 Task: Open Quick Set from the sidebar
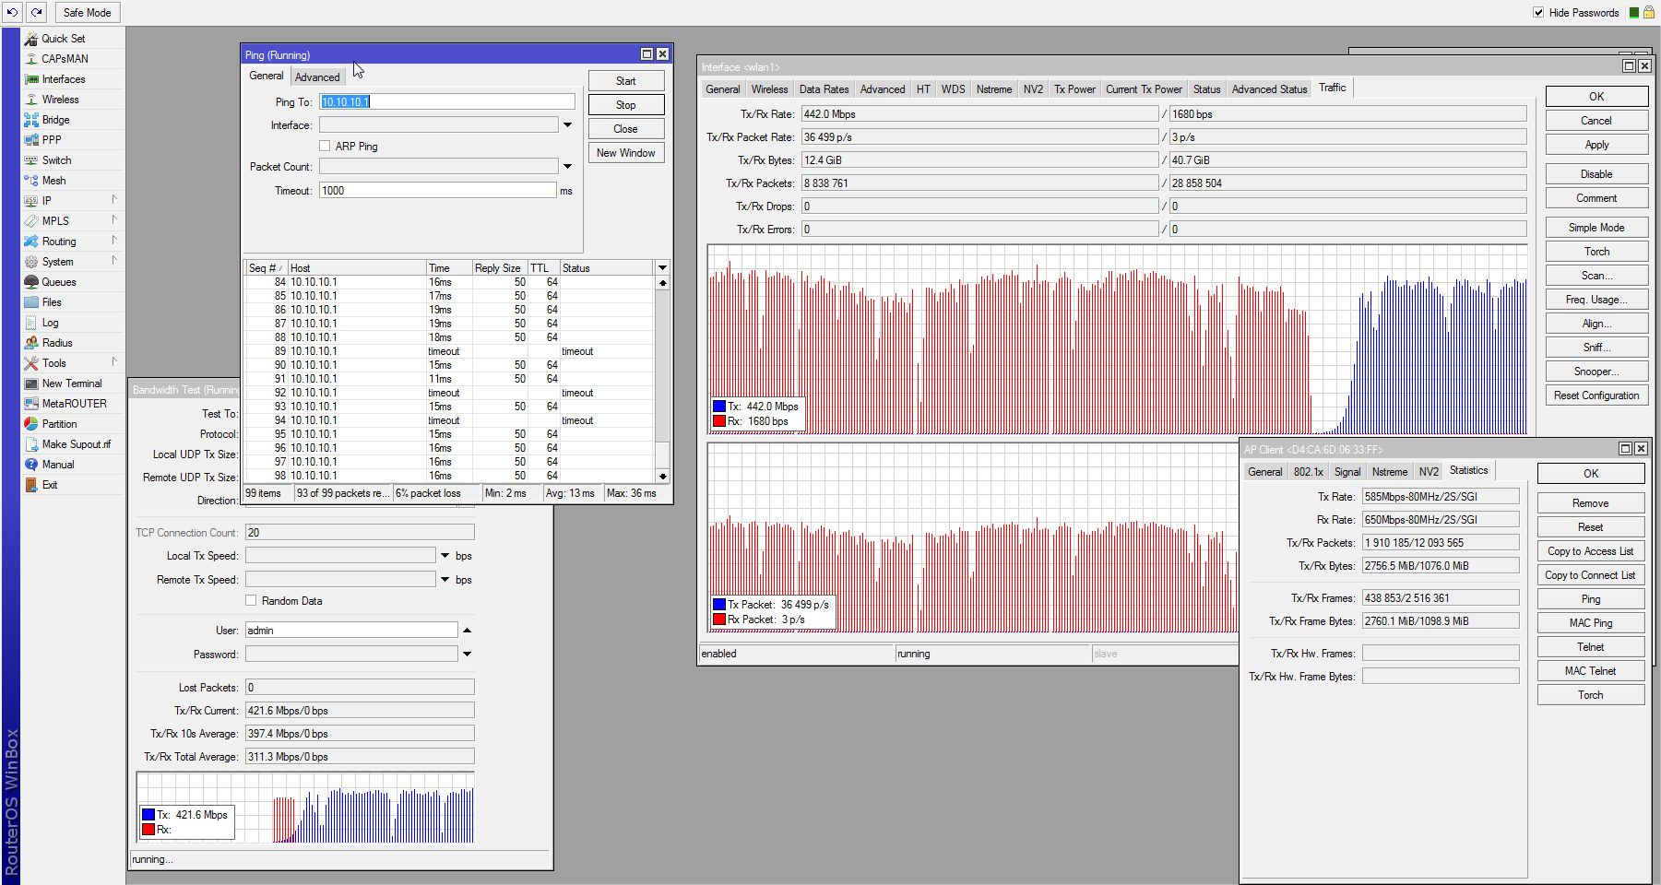tap(62, 39)
